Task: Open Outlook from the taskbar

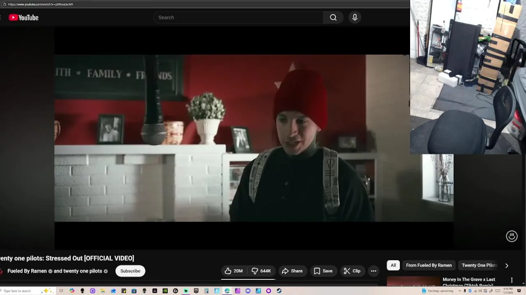Action: pos(113,291)
